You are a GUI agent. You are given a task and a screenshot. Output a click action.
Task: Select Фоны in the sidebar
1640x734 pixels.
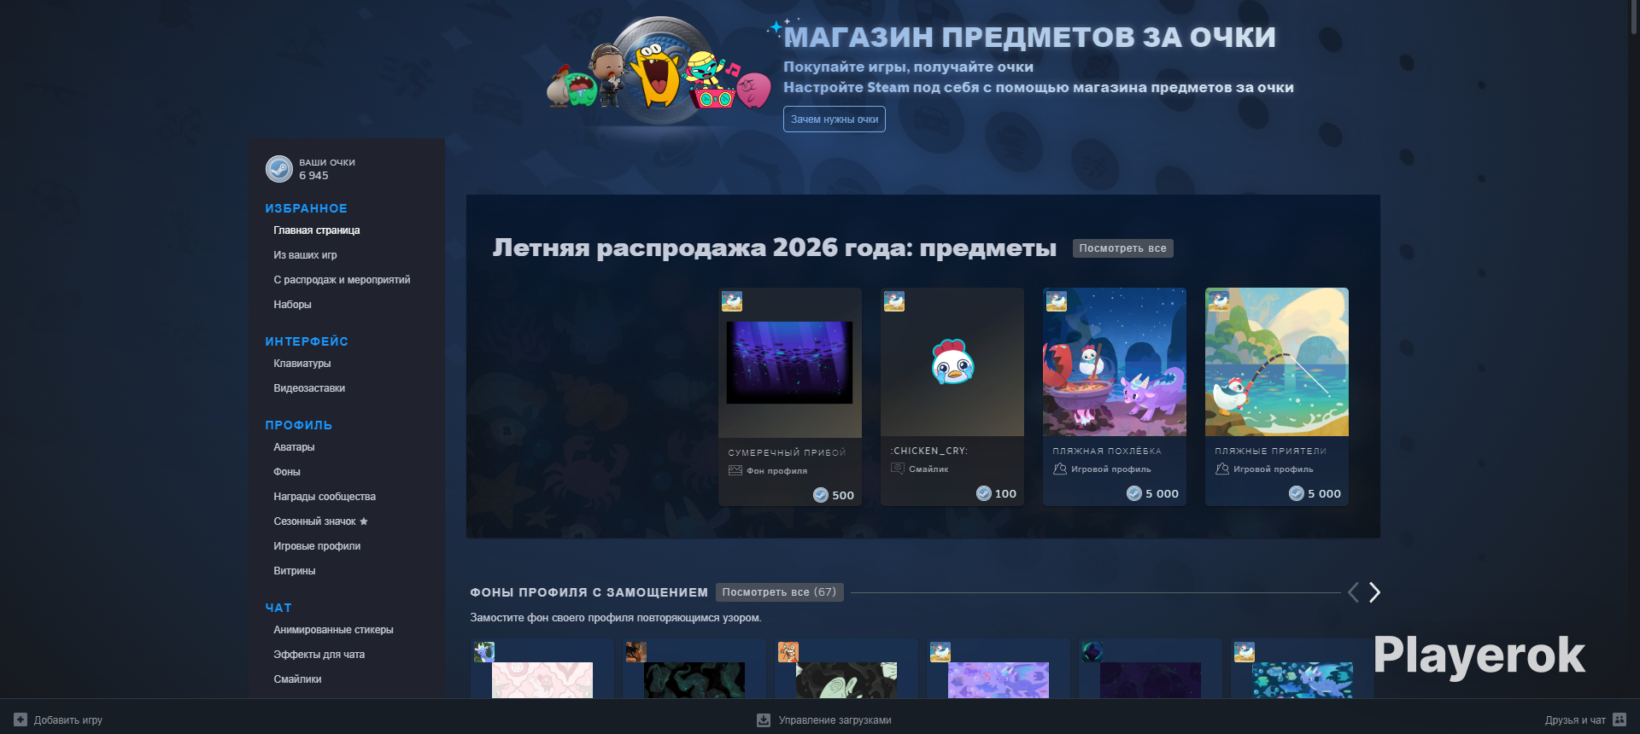tap(287, 472)
